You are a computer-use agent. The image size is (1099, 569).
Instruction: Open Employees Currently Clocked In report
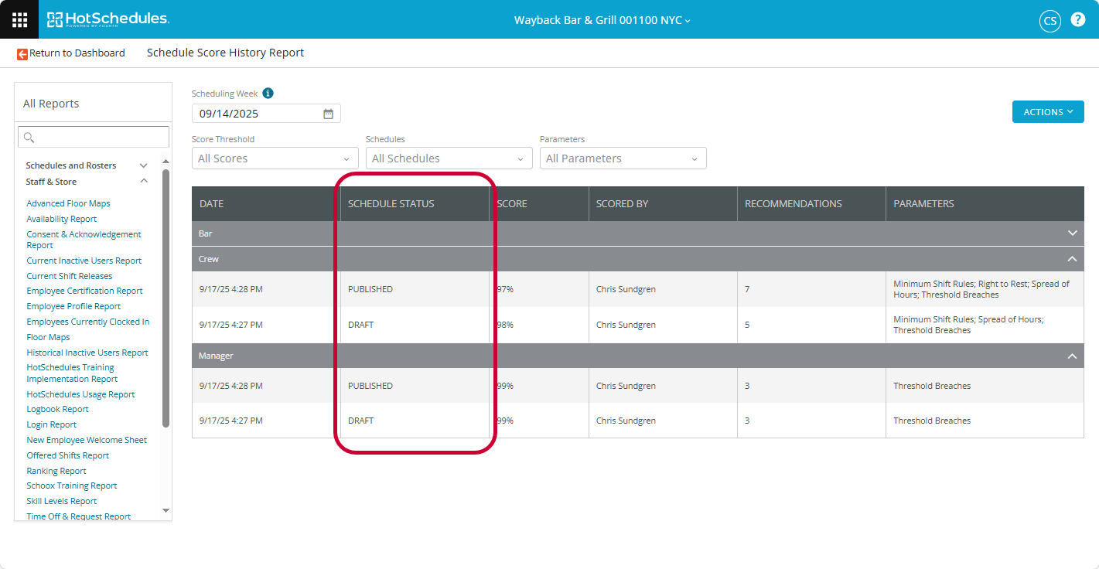click(88, 322)
